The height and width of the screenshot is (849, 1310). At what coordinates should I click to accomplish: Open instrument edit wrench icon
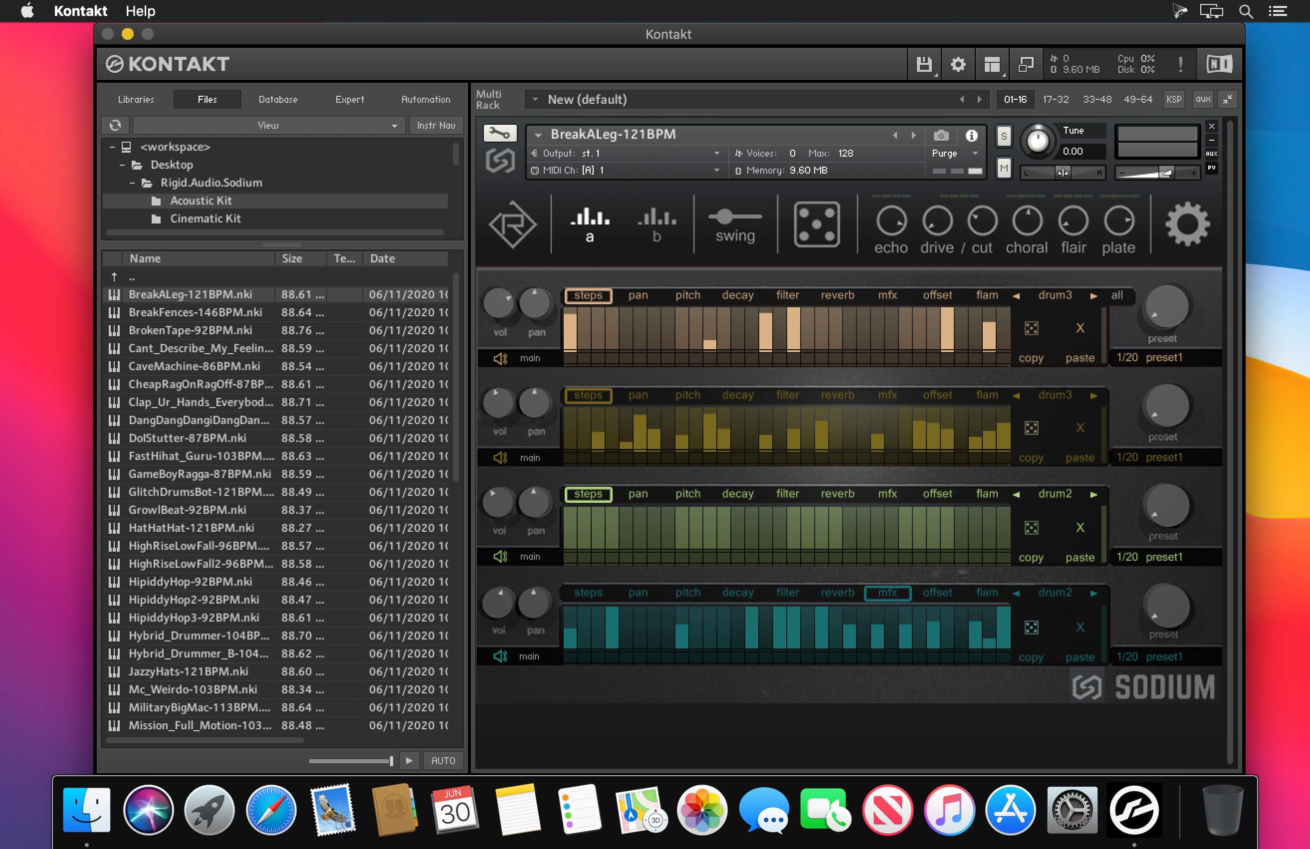click(x=499, y=133)
